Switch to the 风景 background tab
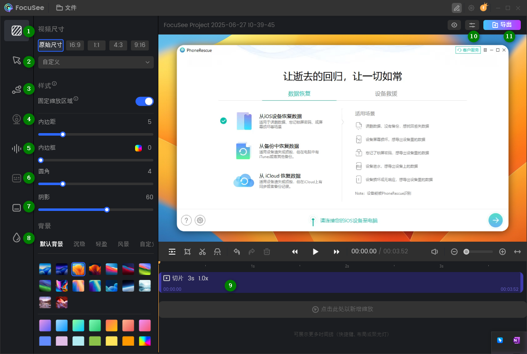Screen dimensions: 527x354 coord(123,244)
